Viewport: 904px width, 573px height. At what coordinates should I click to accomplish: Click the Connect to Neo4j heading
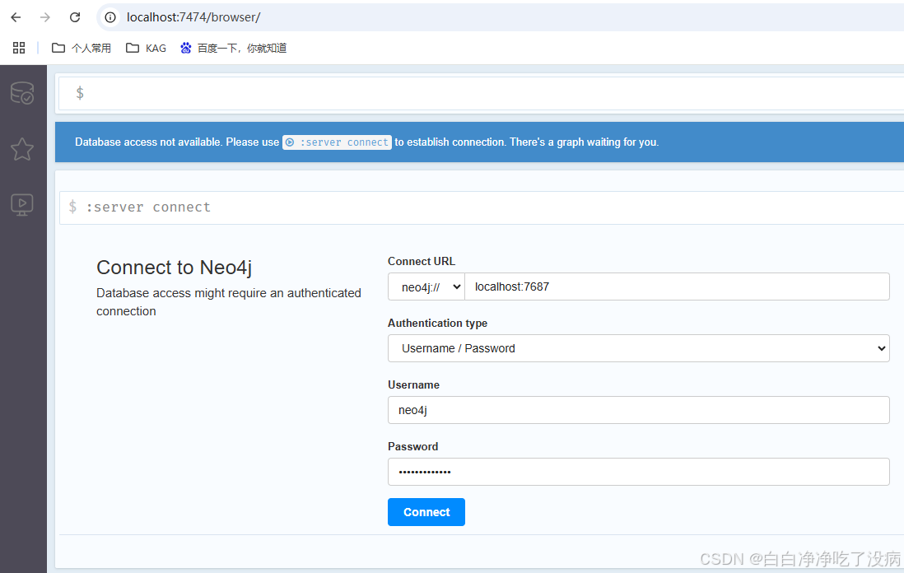coord(174,268)
